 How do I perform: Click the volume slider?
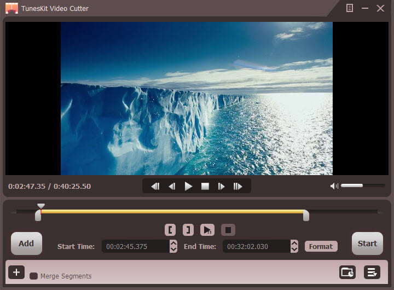[x=362, y=186]
